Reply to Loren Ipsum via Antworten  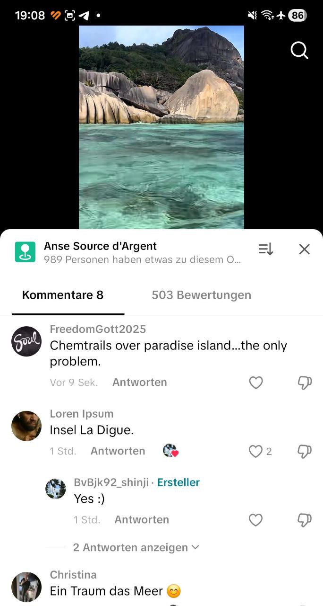click(118, 451)
